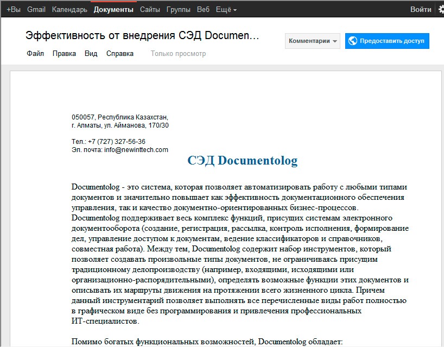Viewport: 444px width, 347px height.
Task: Open Группы in the top bar
Action: (179, 10)
